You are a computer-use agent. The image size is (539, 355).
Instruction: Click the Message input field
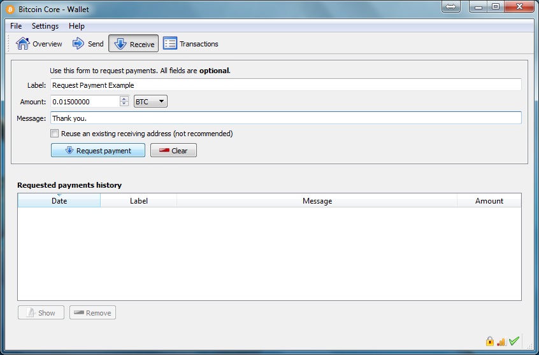click(285, 118)
